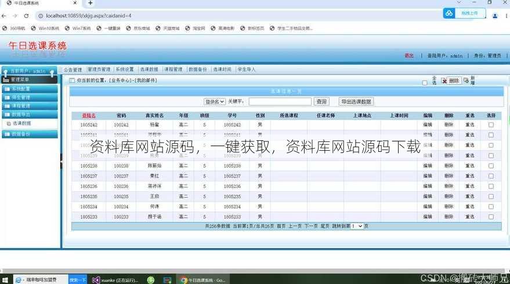Expand the 数据备份 sidebar section
Image resolution: width=510 pixels, height=284 pixels.
coord(30,134)
